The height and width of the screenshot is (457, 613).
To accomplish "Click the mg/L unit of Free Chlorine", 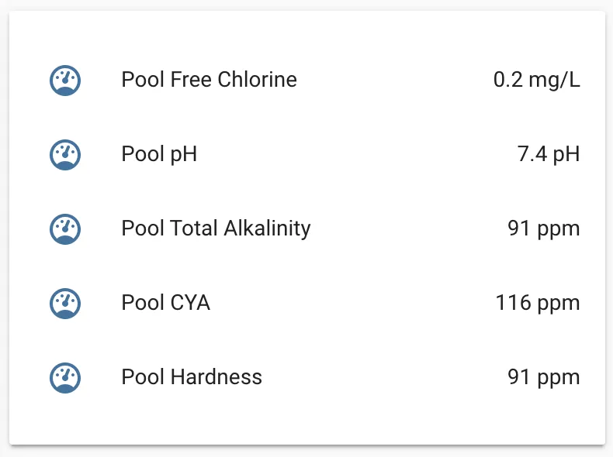I will (x=554, y=80).
